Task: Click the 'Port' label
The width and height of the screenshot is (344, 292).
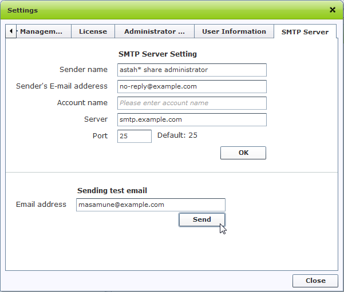Action: [100, 136]
